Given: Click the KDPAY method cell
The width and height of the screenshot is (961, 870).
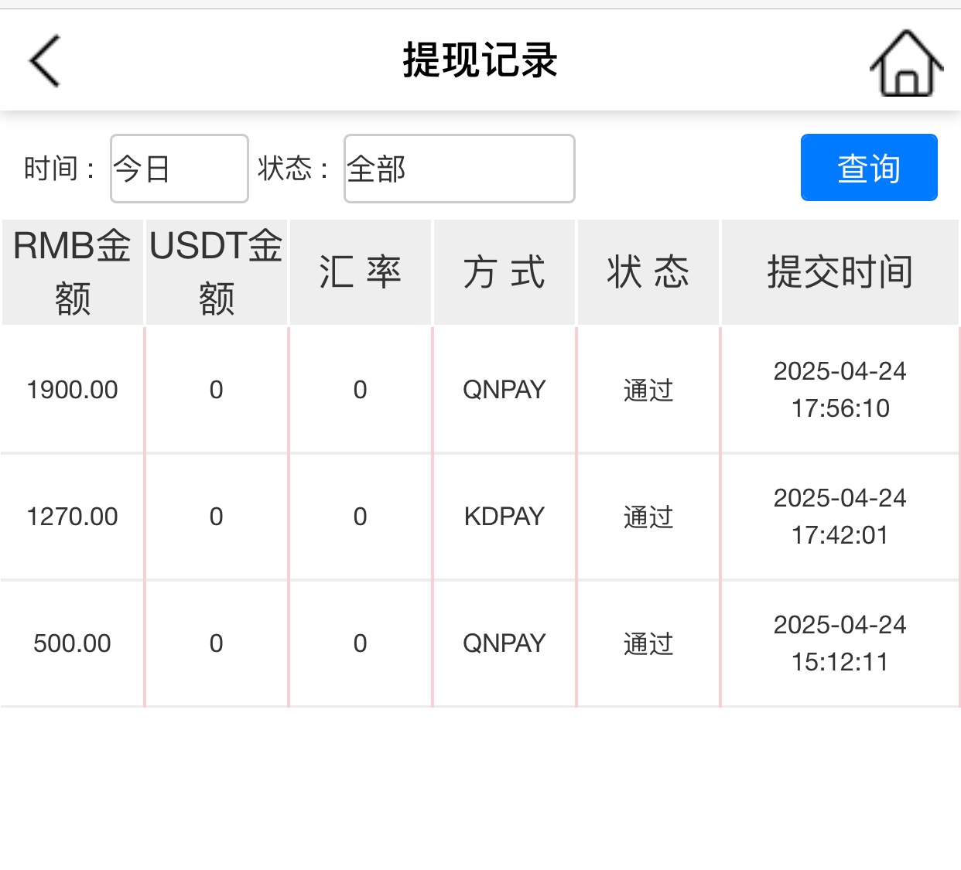Looking at the screenshot, I should tap(504, 517).
